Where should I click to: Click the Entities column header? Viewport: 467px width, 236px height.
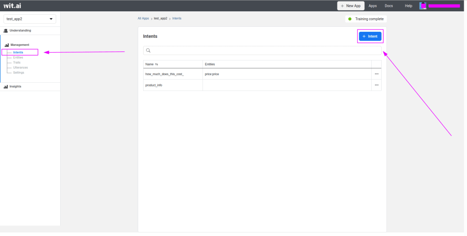(x=210, y=65)
